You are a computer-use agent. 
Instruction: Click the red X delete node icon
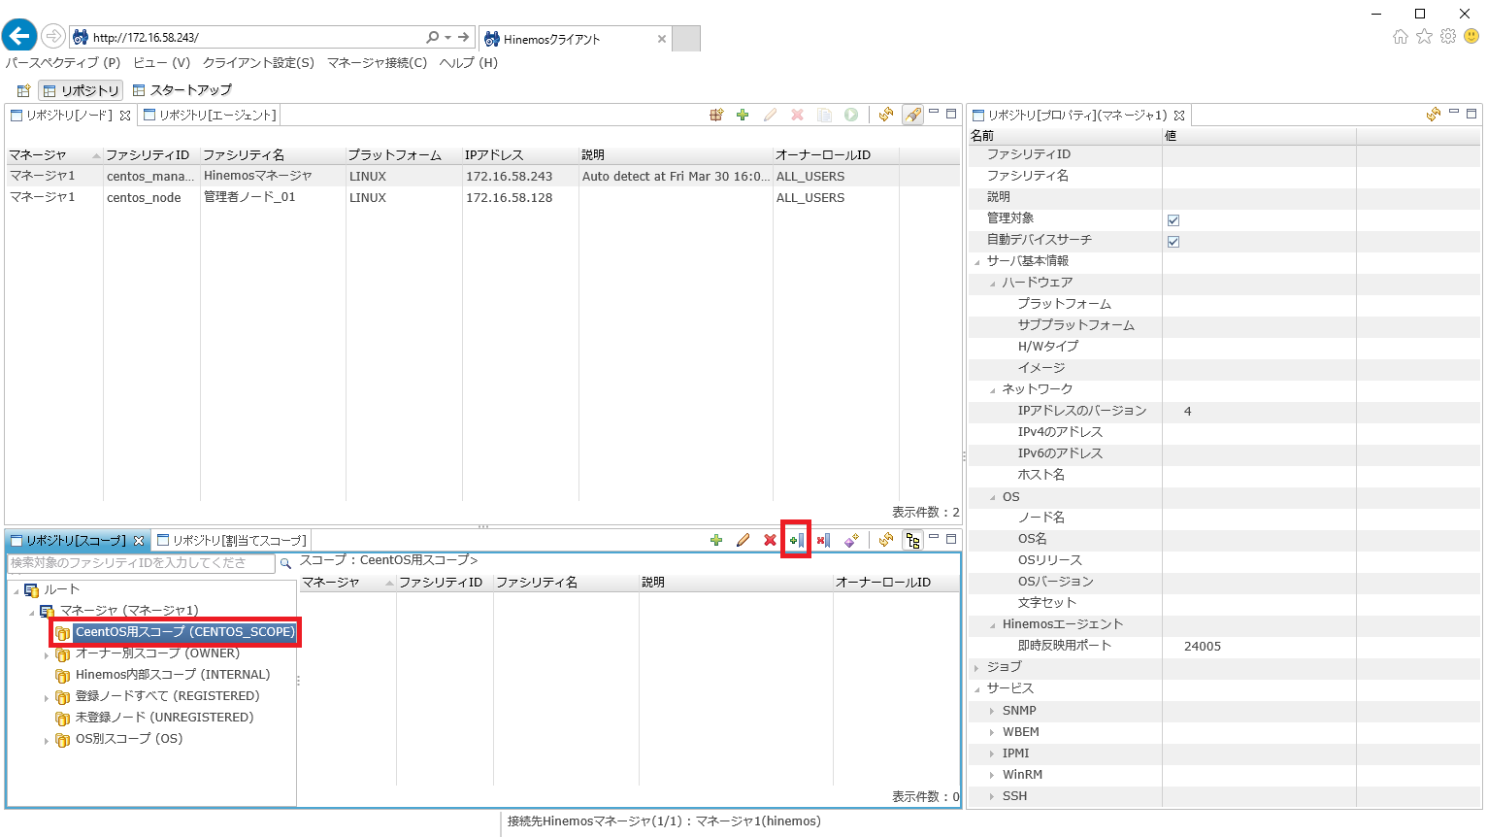[x=797, y=115]
